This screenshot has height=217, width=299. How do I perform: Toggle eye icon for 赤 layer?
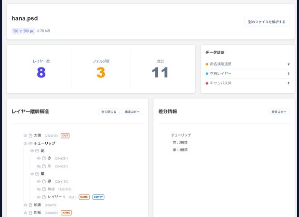[39, 158]
